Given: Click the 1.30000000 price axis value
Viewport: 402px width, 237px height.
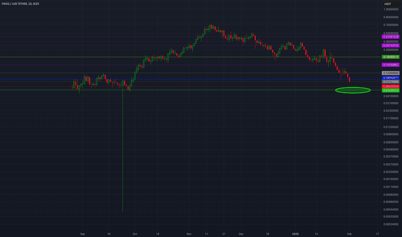Looking at the screenshot, I should (x=391, y=9).
